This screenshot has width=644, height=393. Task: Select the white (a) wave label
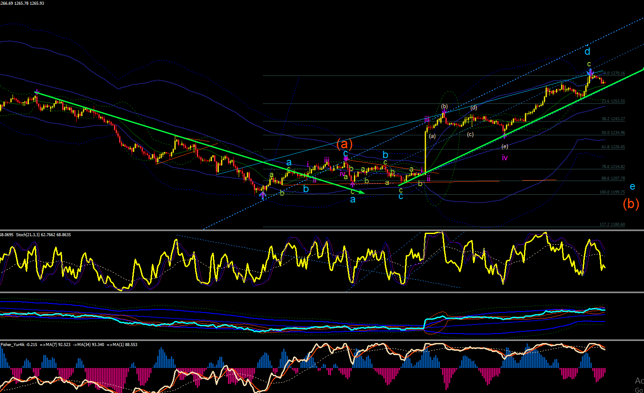coord(432,136)
